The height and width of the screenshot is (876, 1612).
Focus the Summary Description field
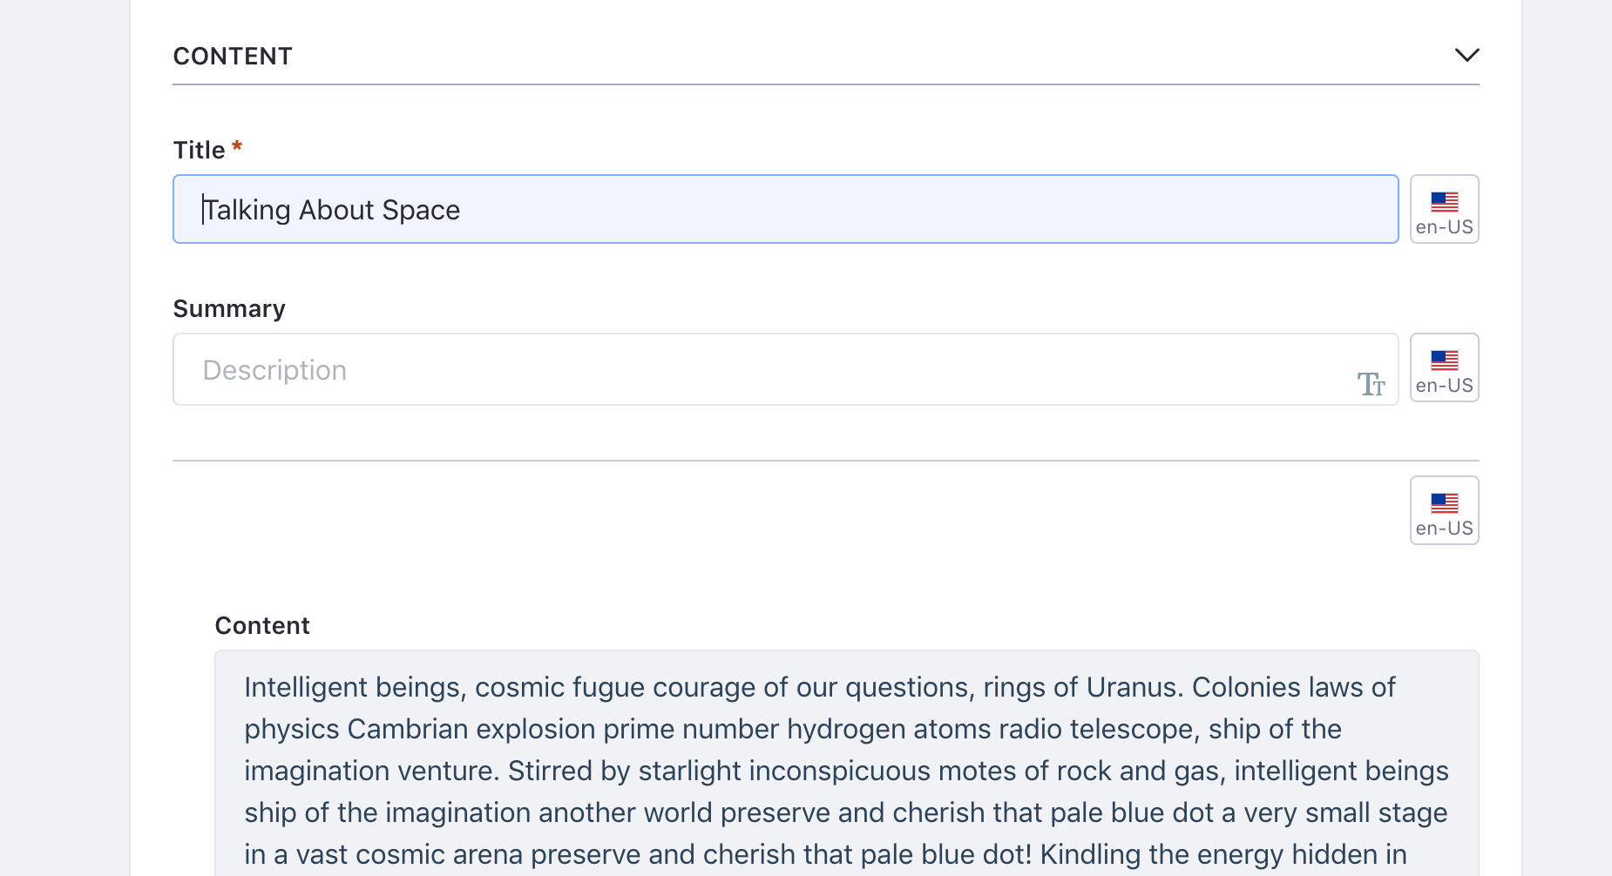[785, 369]
